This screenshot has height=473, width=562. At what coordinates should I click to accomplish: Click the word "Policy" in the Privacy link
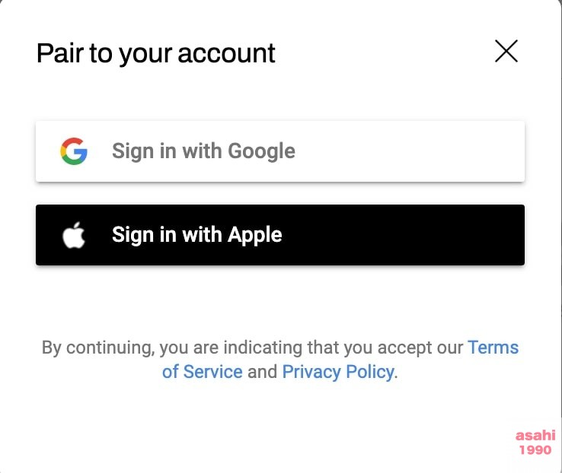[x=369, y=372]
